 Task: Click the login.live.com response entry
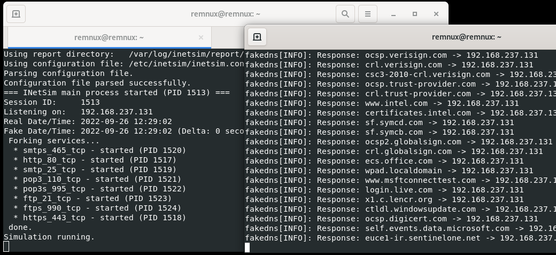(384, 190)
